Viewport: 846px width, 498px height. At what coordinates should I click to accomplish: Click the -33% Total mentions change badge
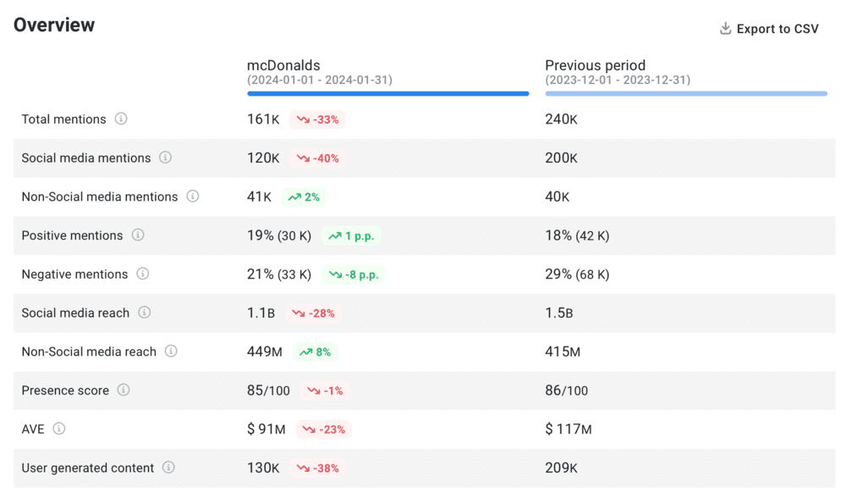[317, 119]
